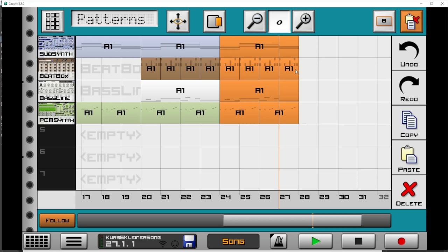Click the Patterns mode display
This screenshot has height=252, width=448.
click(114, 19)
